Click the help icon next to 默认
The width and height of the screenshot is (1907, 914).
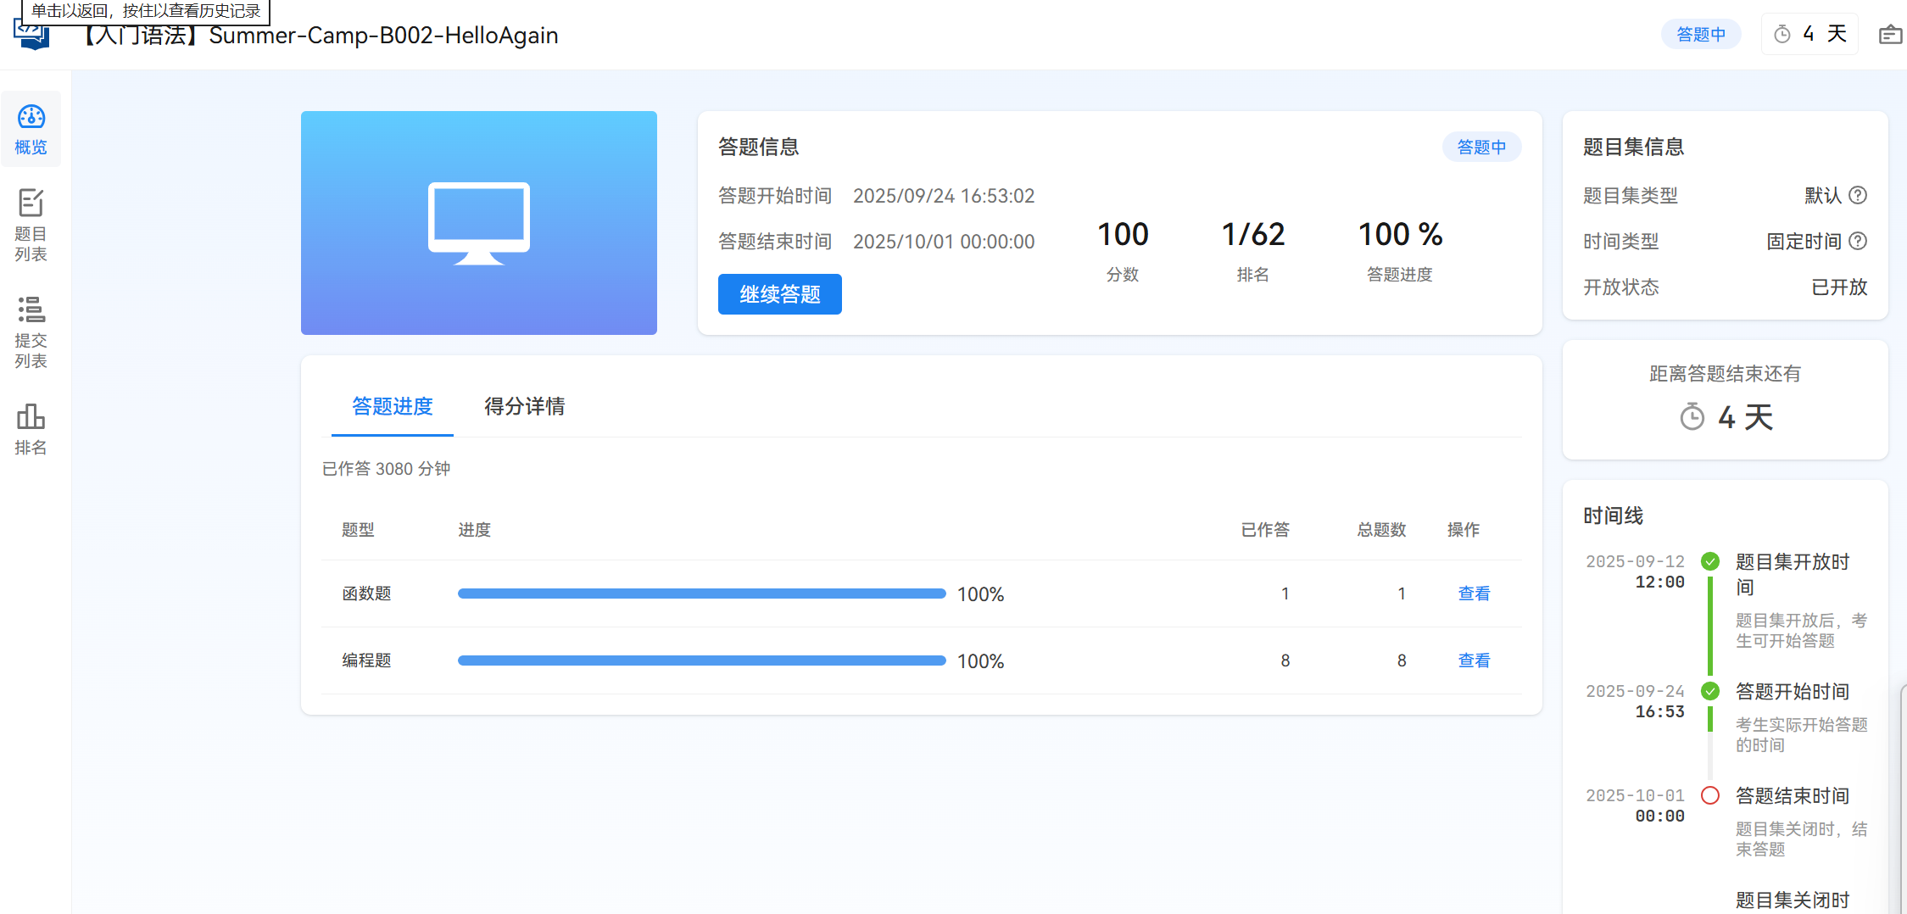pos(1858,195)
